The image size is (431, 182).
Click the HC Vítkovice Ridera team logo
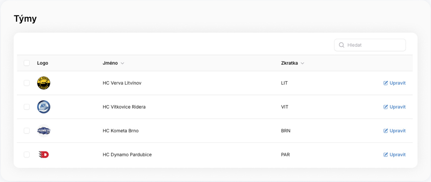44,107
